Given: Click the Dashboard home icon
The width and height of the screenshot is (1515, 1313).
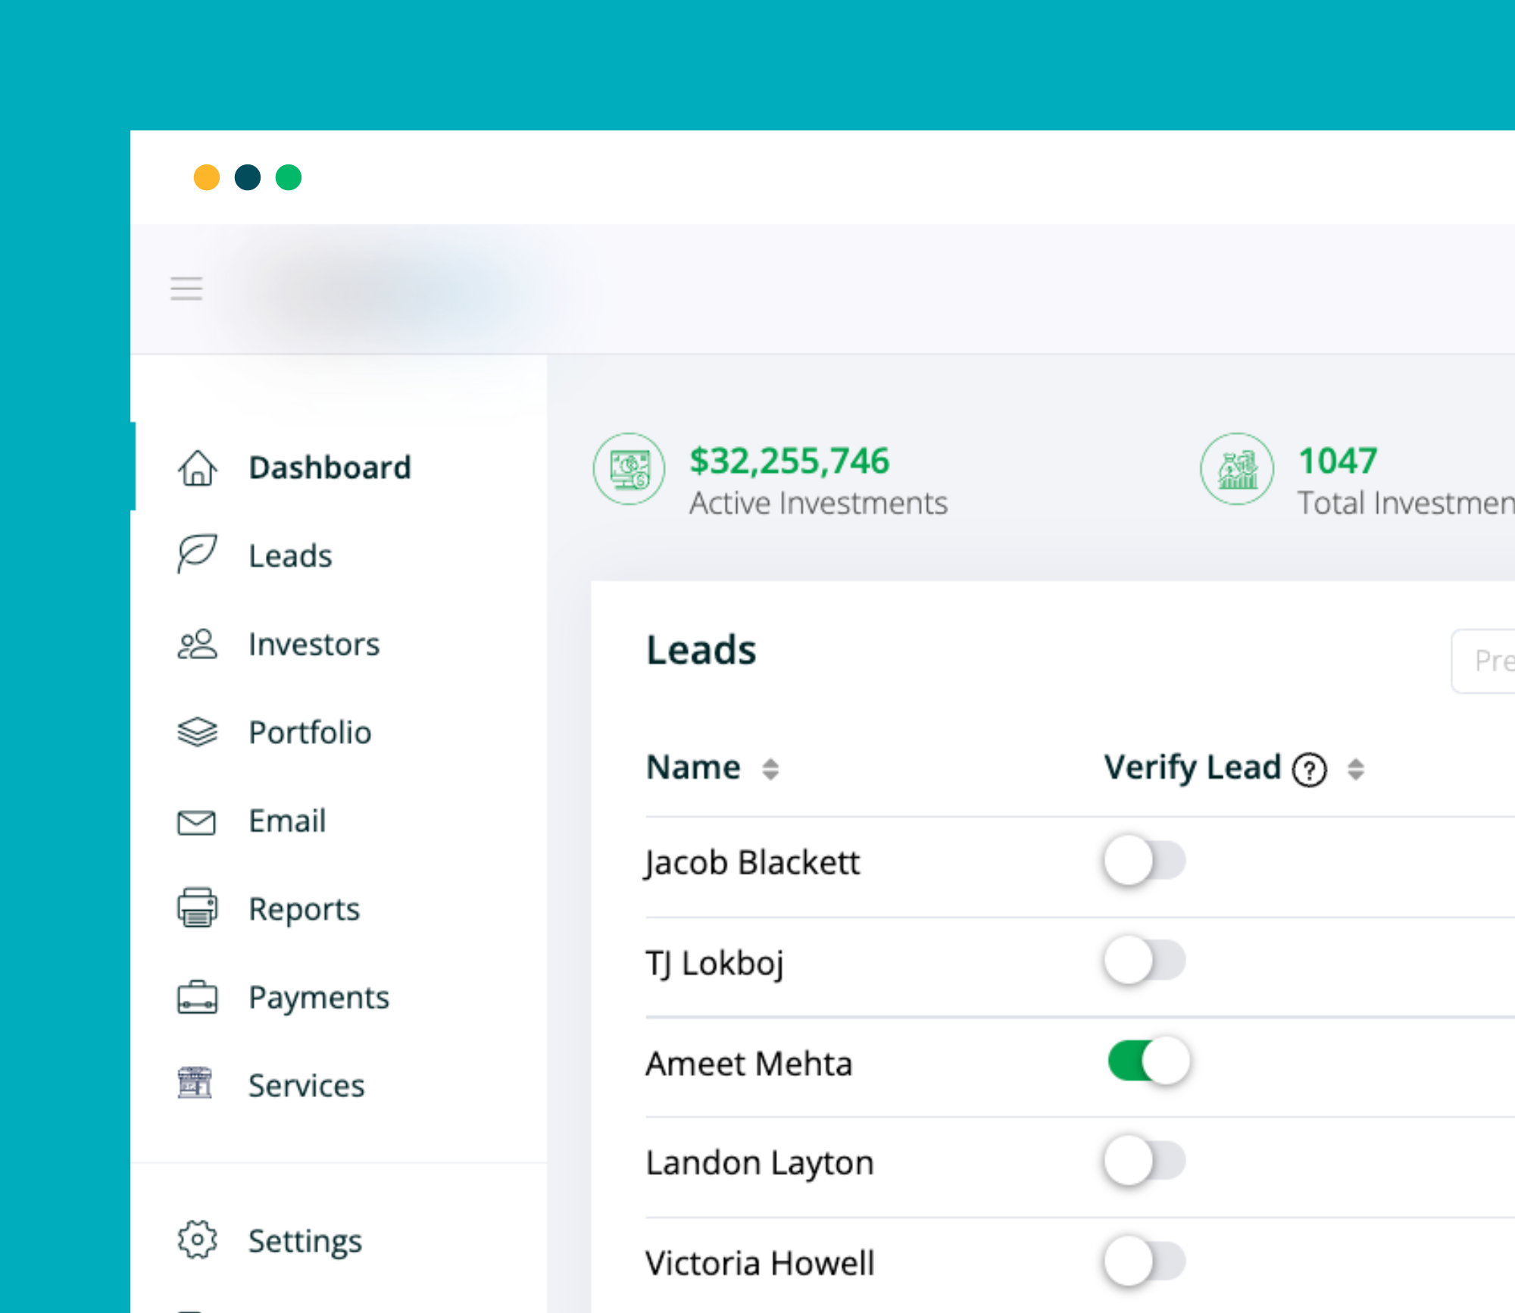Looking at the screenshot, I should pyautogui.click(x=198, y=467).
